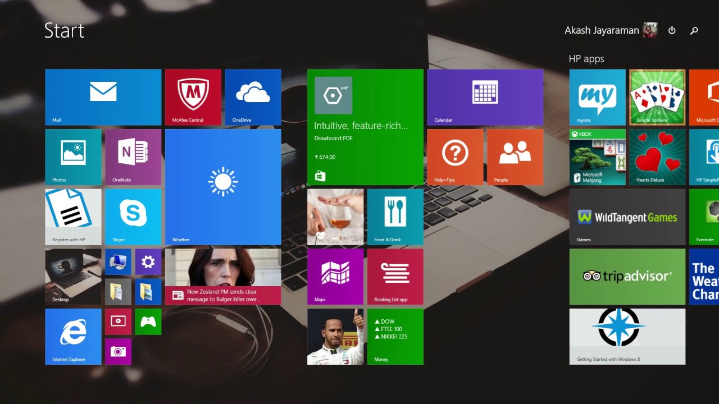Click the HP apps group heading

(586, 58)
